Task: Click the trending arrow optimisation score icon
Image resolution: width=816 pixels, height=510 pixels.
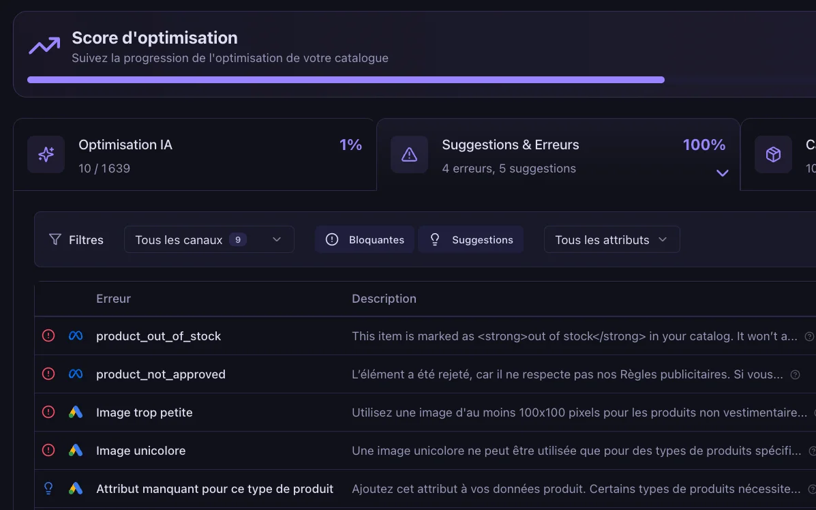Action: pos(44,46)
